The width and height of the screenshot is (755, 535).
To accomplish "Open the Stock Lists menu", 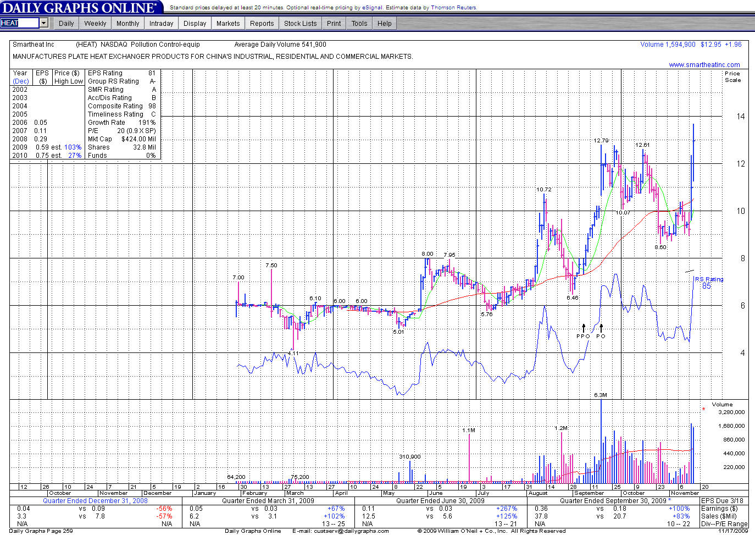I will 300,24.
